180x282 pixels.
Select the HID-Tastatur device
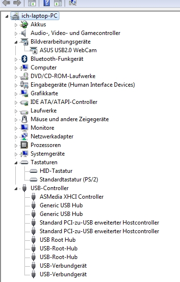(x=56, y=170)
